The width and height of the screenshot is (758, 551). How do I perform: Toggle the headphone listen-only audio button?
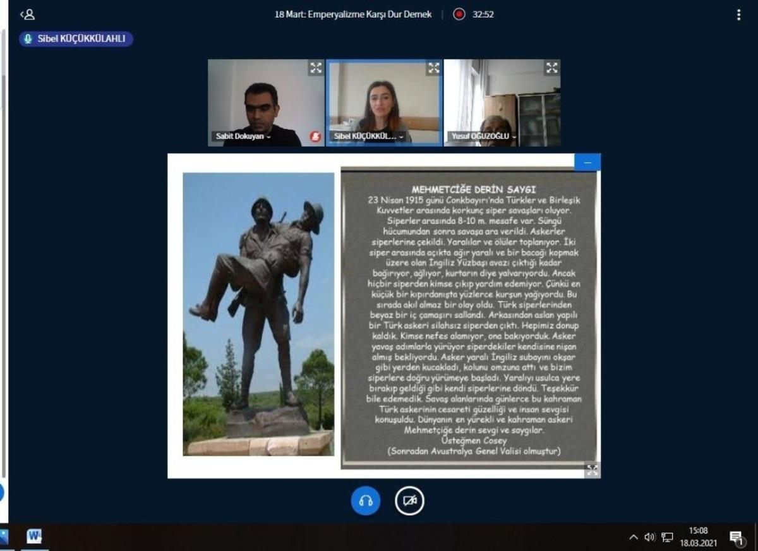click(x=366, y=501)
